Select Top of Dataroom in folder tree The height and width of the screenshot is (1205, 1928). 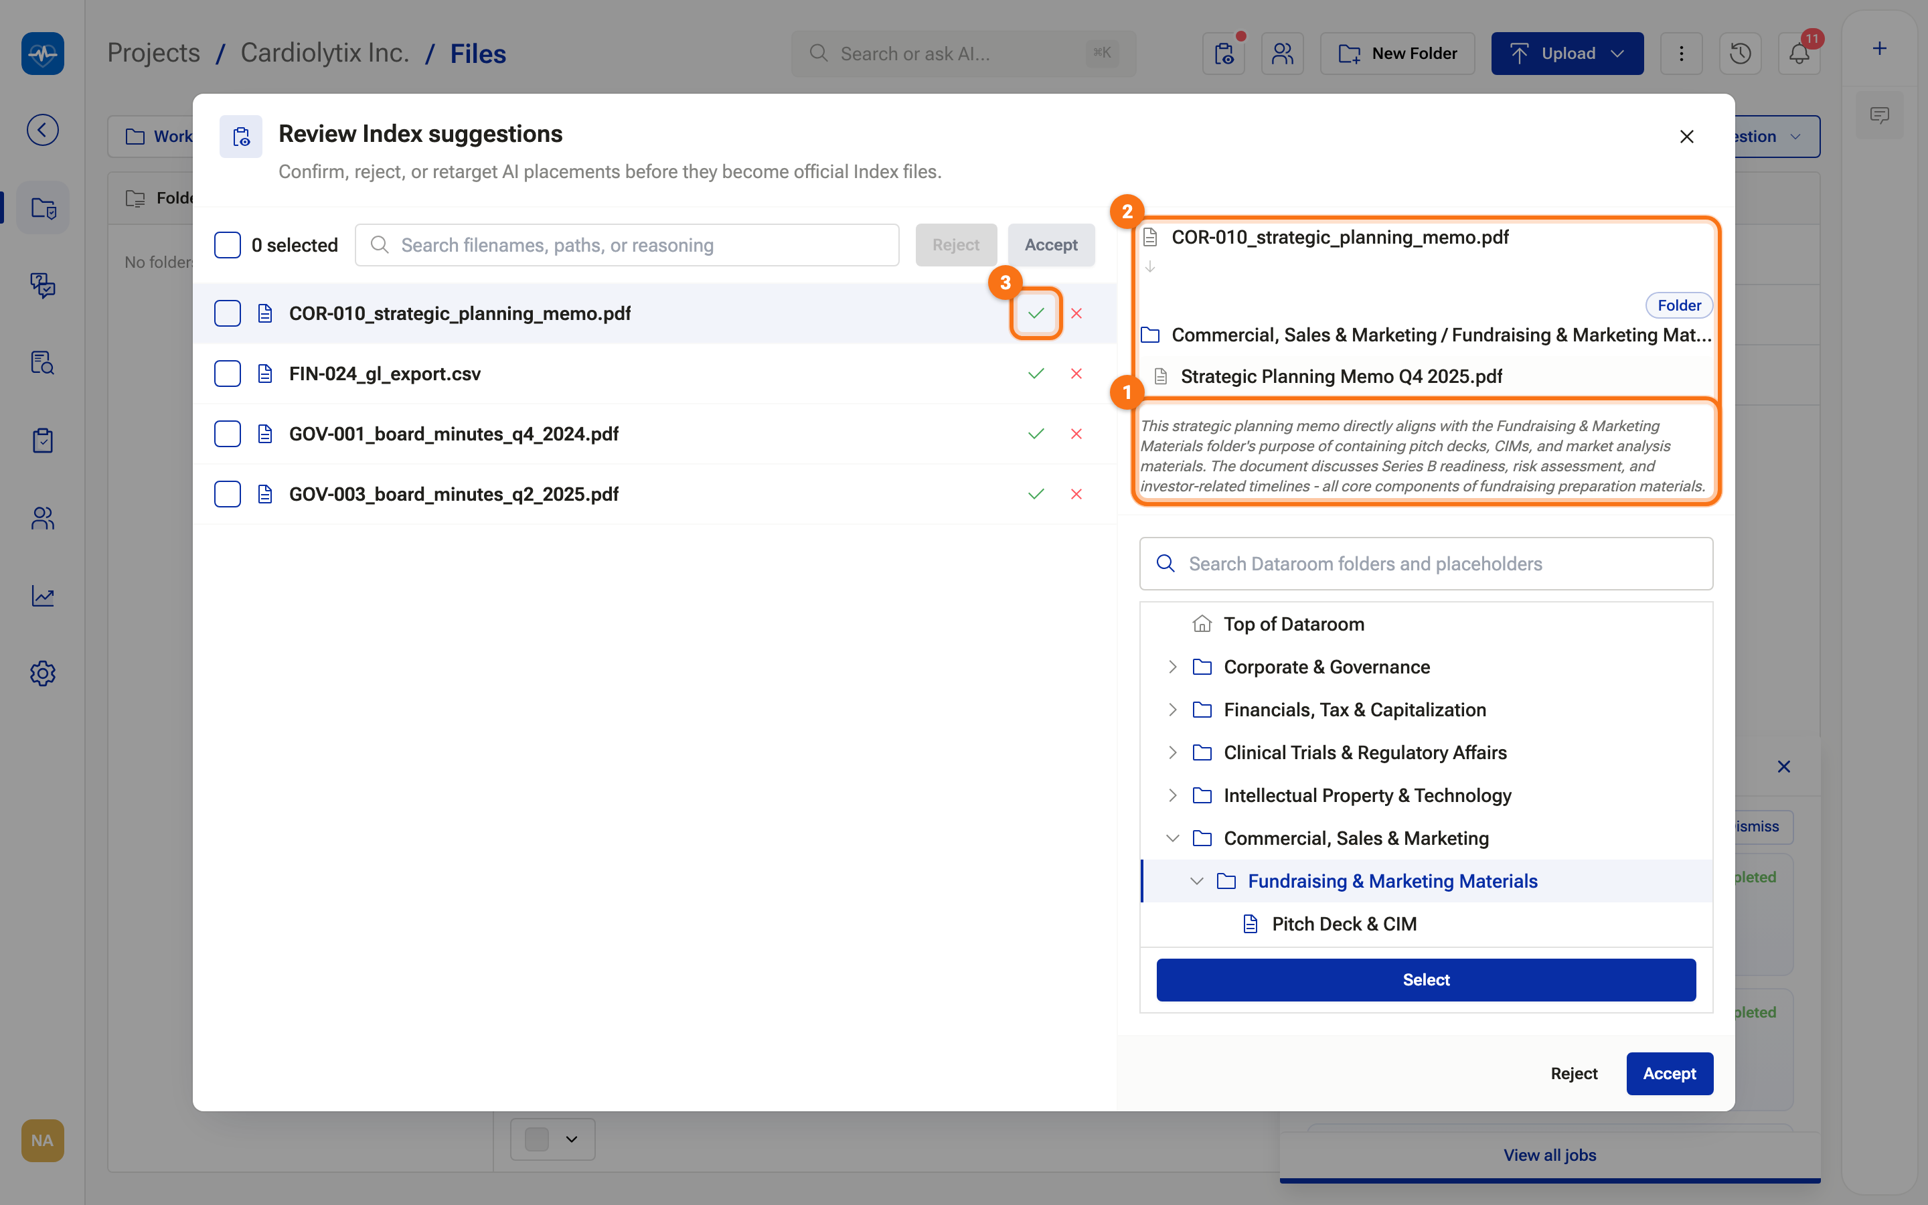click(1426, 624)
